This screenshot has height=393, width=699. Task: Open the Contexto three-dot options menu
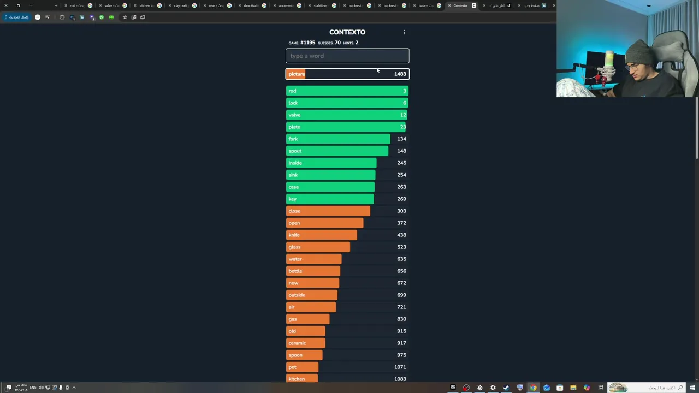pos(405,32)
